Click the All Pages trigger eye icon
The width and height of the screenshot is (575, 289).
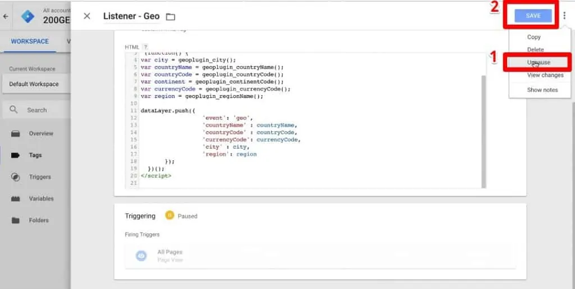[x=141, y=256]
